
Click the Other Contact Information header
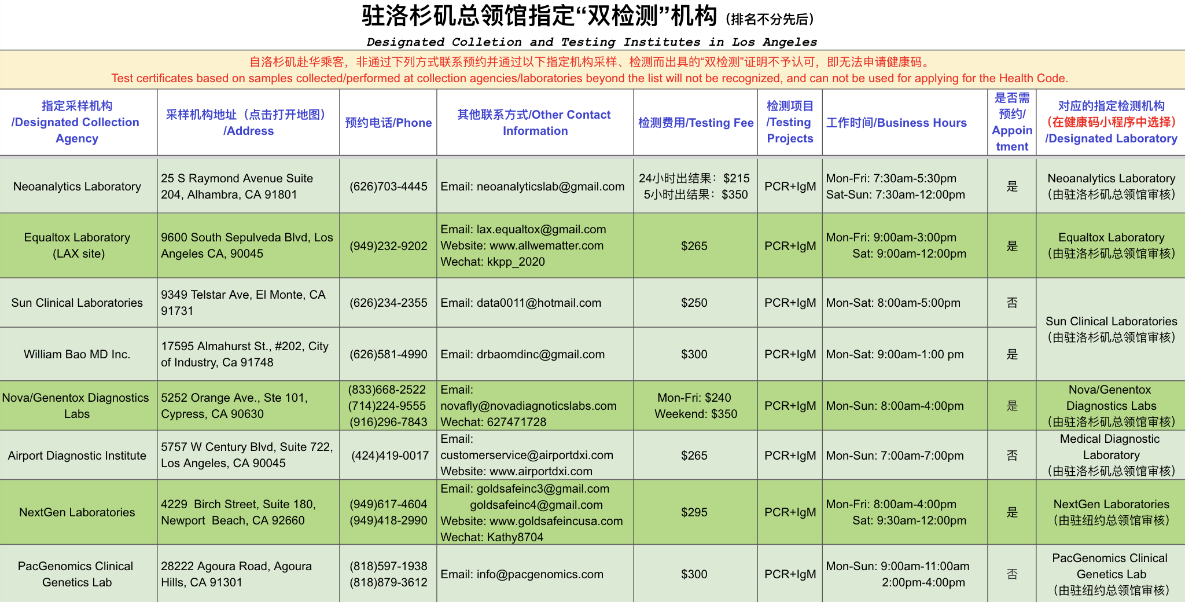pyautogui.click(x=535, y=123)
